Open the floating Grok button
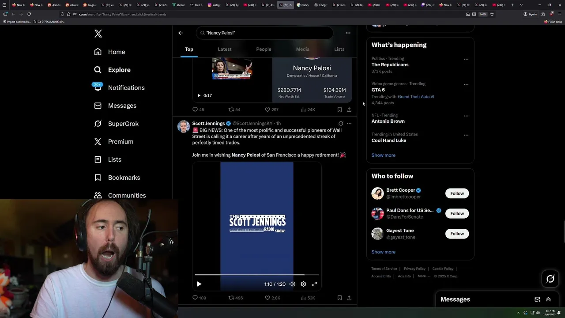 (550, 279)
